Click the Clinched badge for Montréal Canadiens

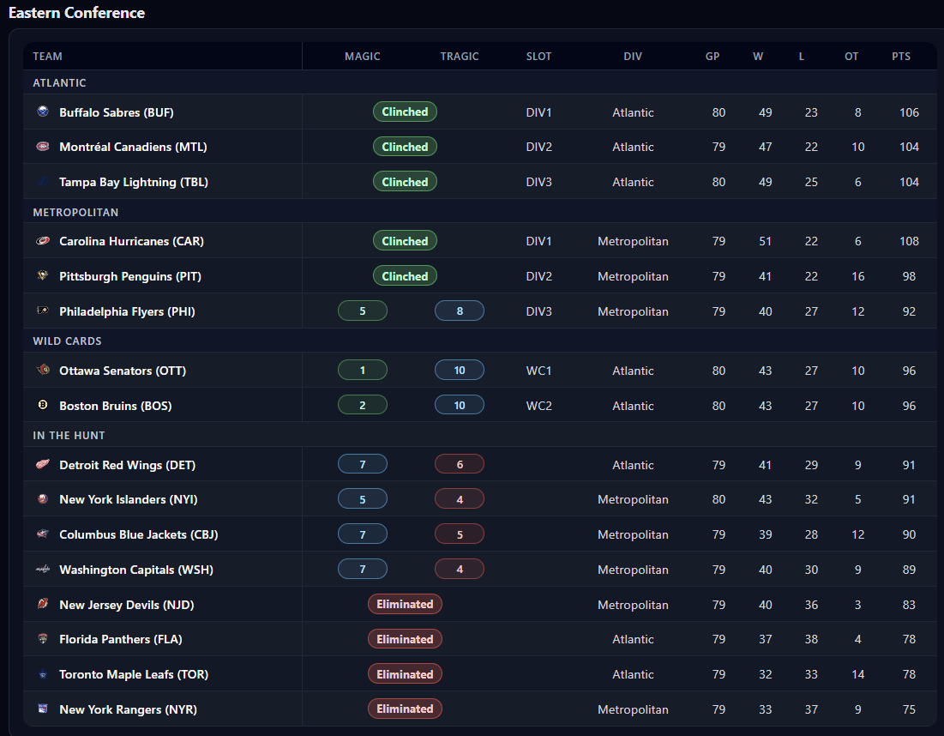pyautogui.click(x=406, y=147)
